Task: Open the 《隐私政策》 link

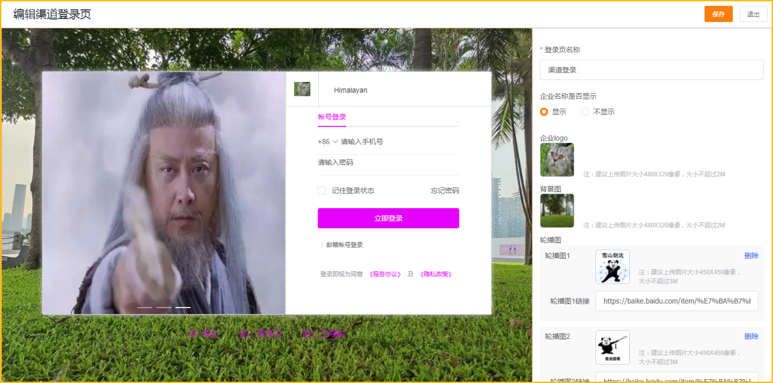Action: [x=435, y=274]
